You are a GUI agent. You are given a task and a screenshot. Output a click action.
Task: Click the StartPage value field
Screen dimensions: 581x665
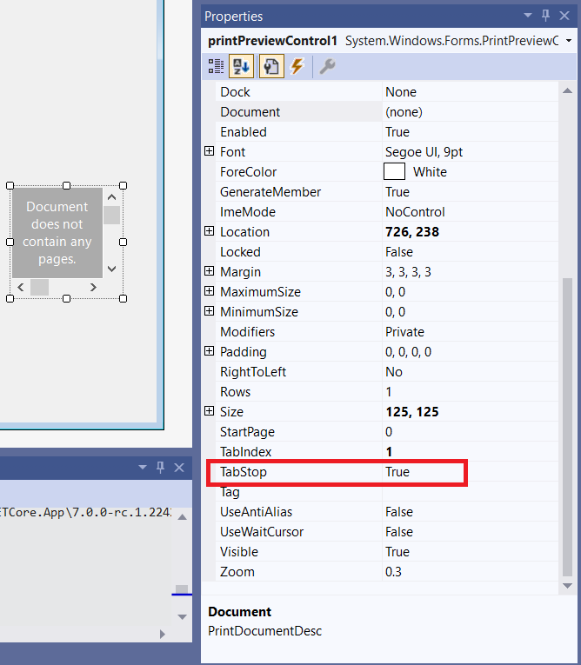[471, 432]
